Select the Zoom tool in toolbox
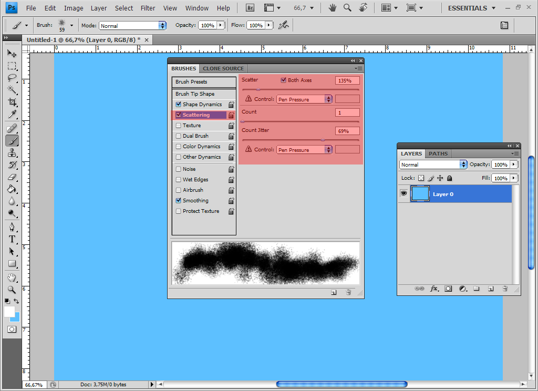 [x=12, y=290]
